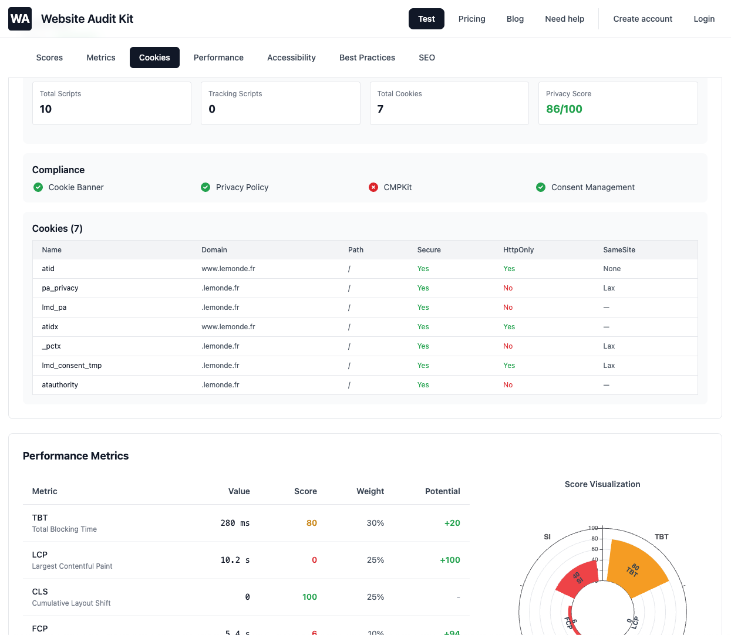Switch to the Performance tab
The width and height of the screenshot is (731, 635).
[x=218, y=58]
